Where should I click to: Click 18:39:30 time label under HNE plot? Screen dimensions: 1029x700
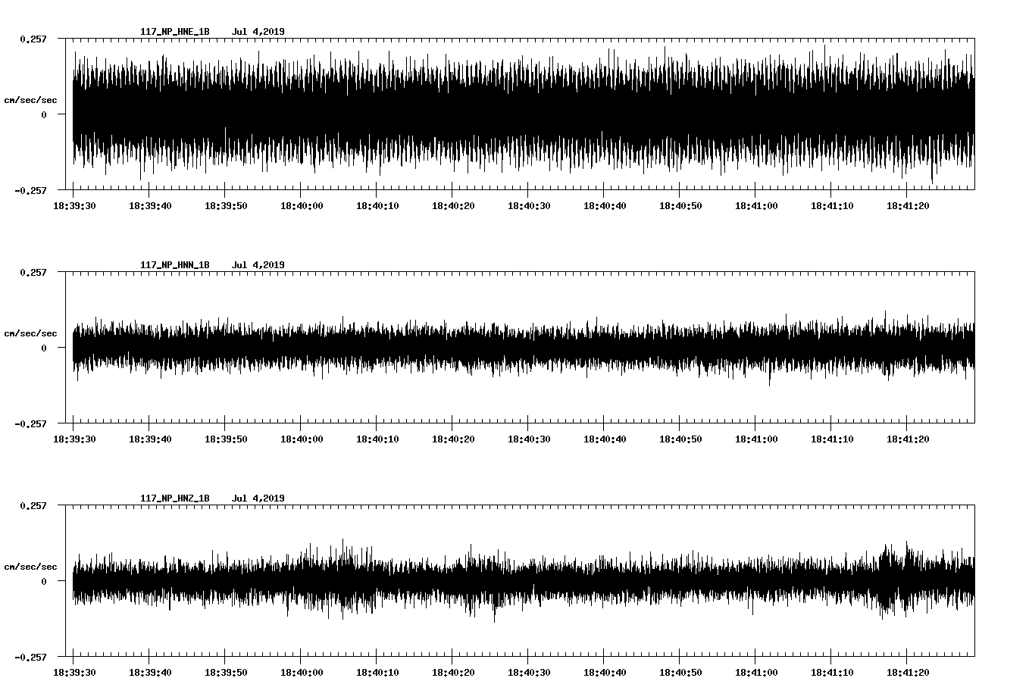coord(74,205)
